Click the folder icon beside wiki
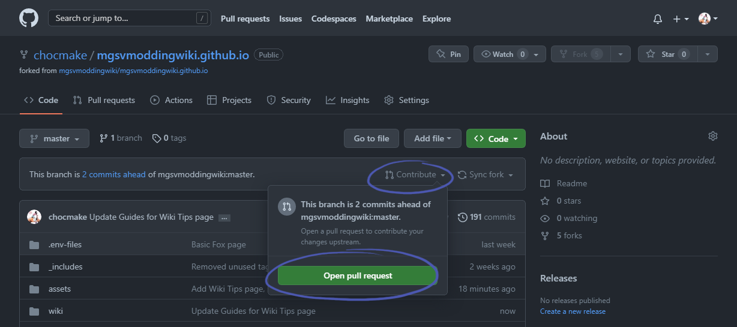This screenshot has height=327, width=737. pyautogui.click(x=34, y=311)
